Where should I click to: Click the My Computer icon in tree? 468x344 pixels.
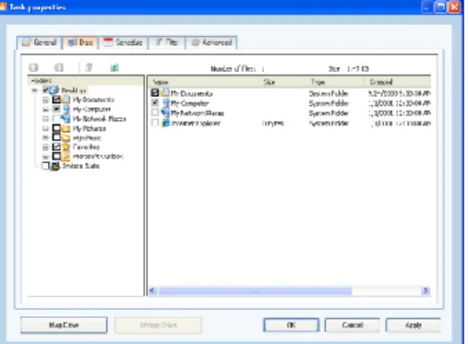pos(66,109)
